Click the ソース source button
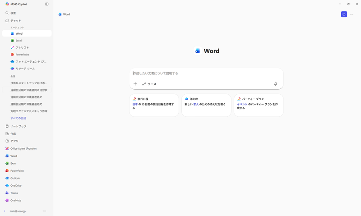Image resolution: width=361 pixels, height=216 pixels. click(149, 84)
